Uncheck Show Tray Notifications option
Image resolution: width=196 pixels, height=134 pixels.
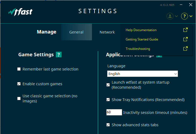pyautogui.click(x=108, y=100)
